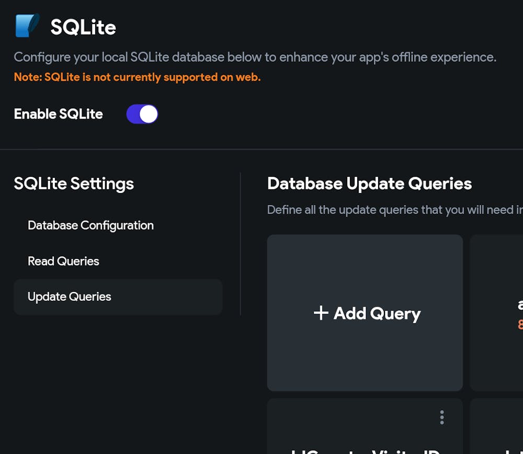
Task: Click the SQLite feather logo icon
Action: (27, 26)
